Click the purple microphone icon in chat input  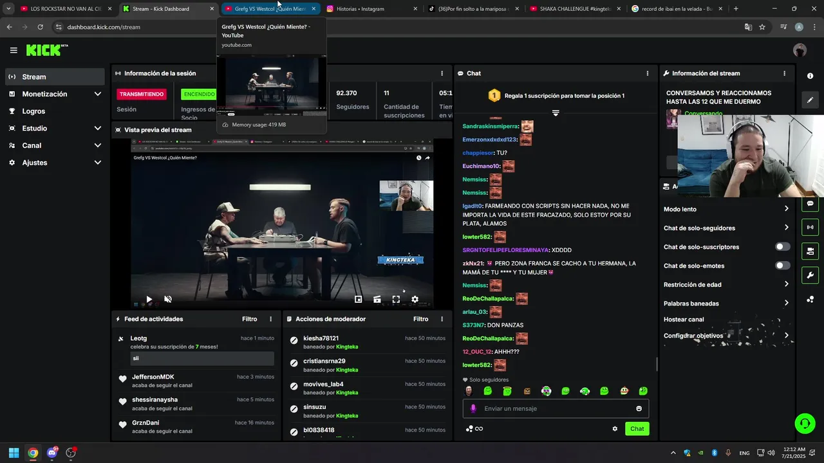473,408
